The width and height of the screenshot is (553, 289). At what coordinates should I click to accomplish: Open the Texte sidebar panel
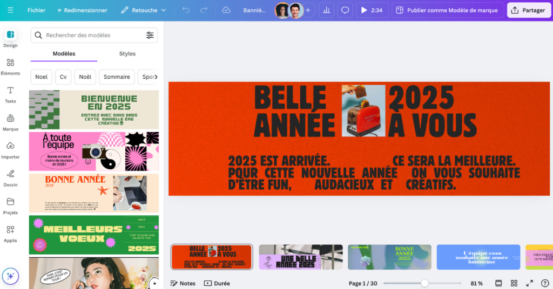click(10, 95)
